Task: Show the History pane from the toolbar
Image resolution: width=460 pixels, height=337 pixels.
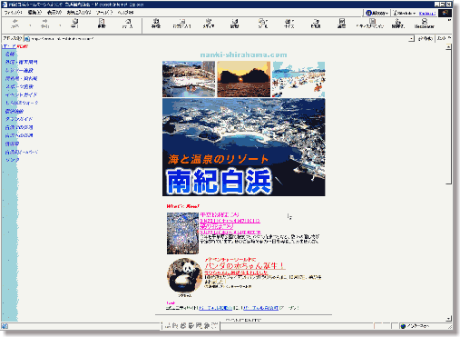Action: click(235, 24)
